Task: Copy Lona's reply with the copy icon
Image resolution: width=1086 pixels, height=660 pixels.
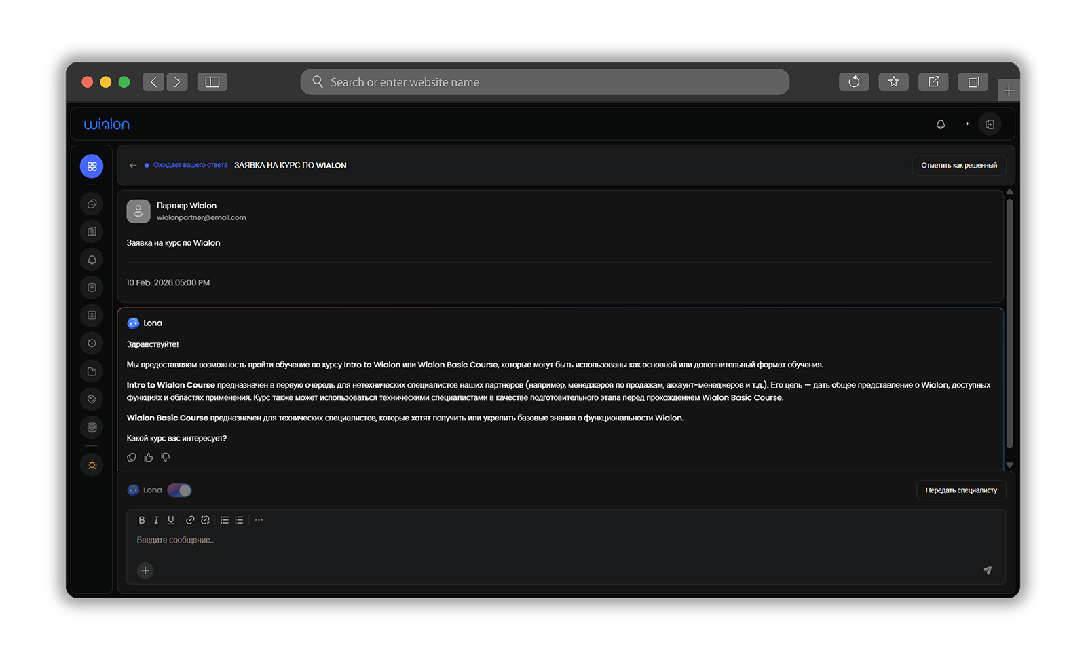Action: 132,458
